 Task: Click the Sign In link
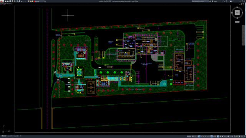click(x=216, y=1)
